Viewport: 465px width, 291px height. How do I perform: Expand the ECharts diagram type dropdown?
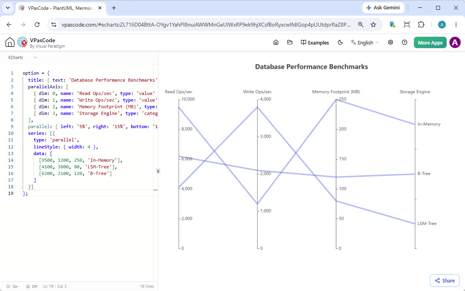(x=23, y=57)
